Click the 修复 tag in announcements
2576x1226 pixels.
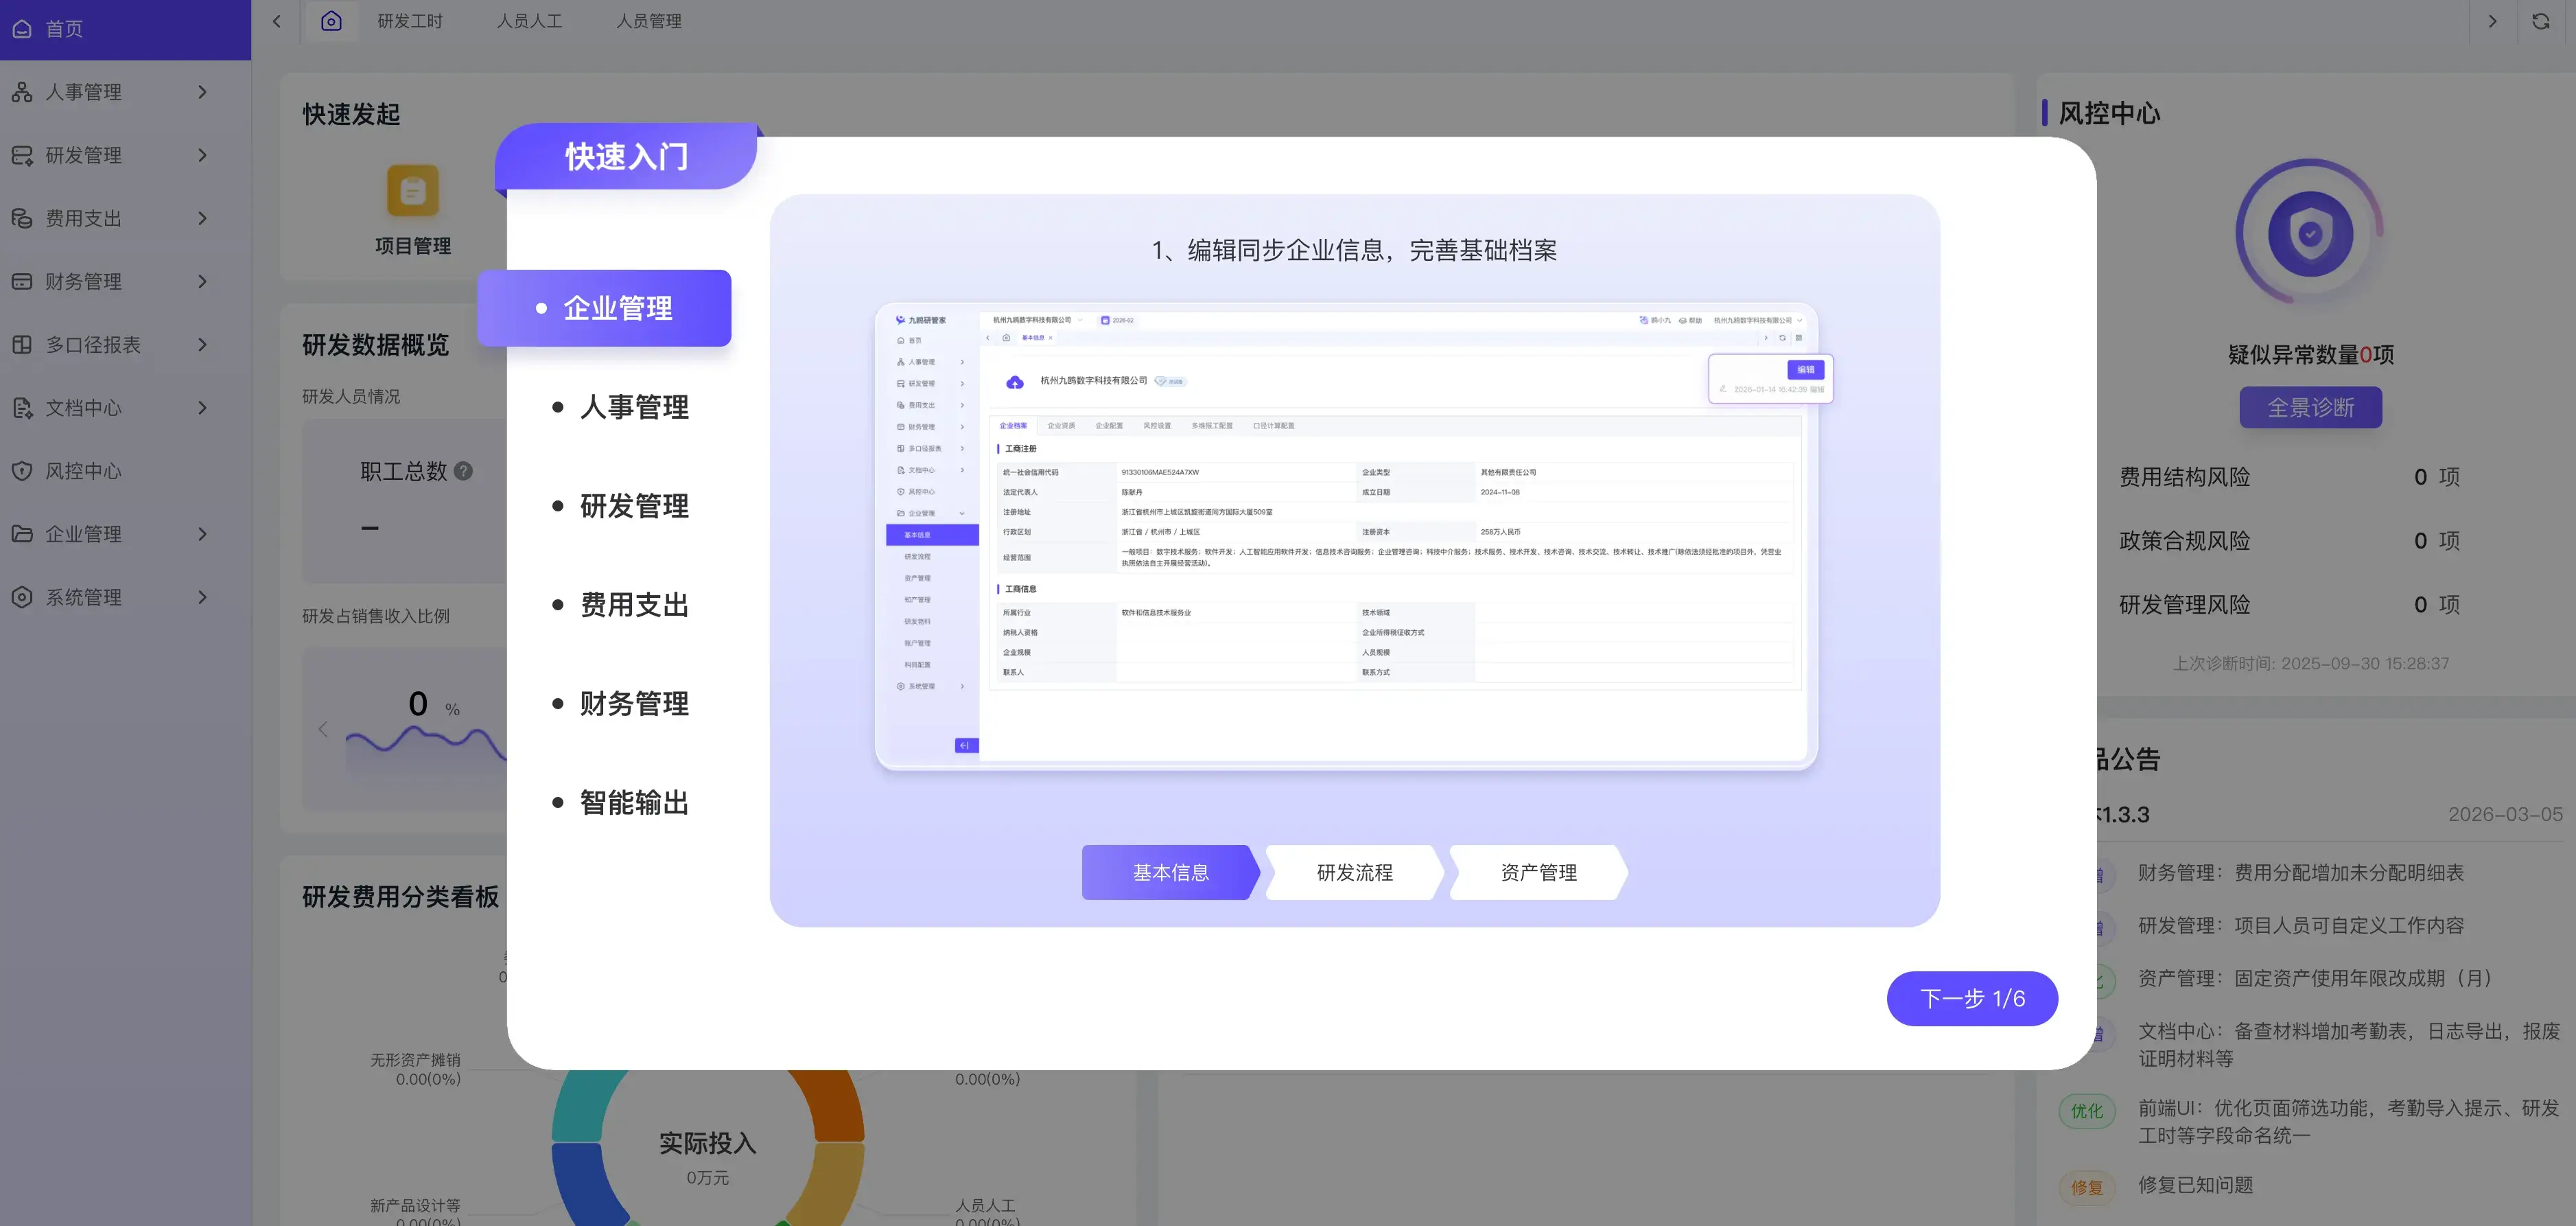2087,1188
